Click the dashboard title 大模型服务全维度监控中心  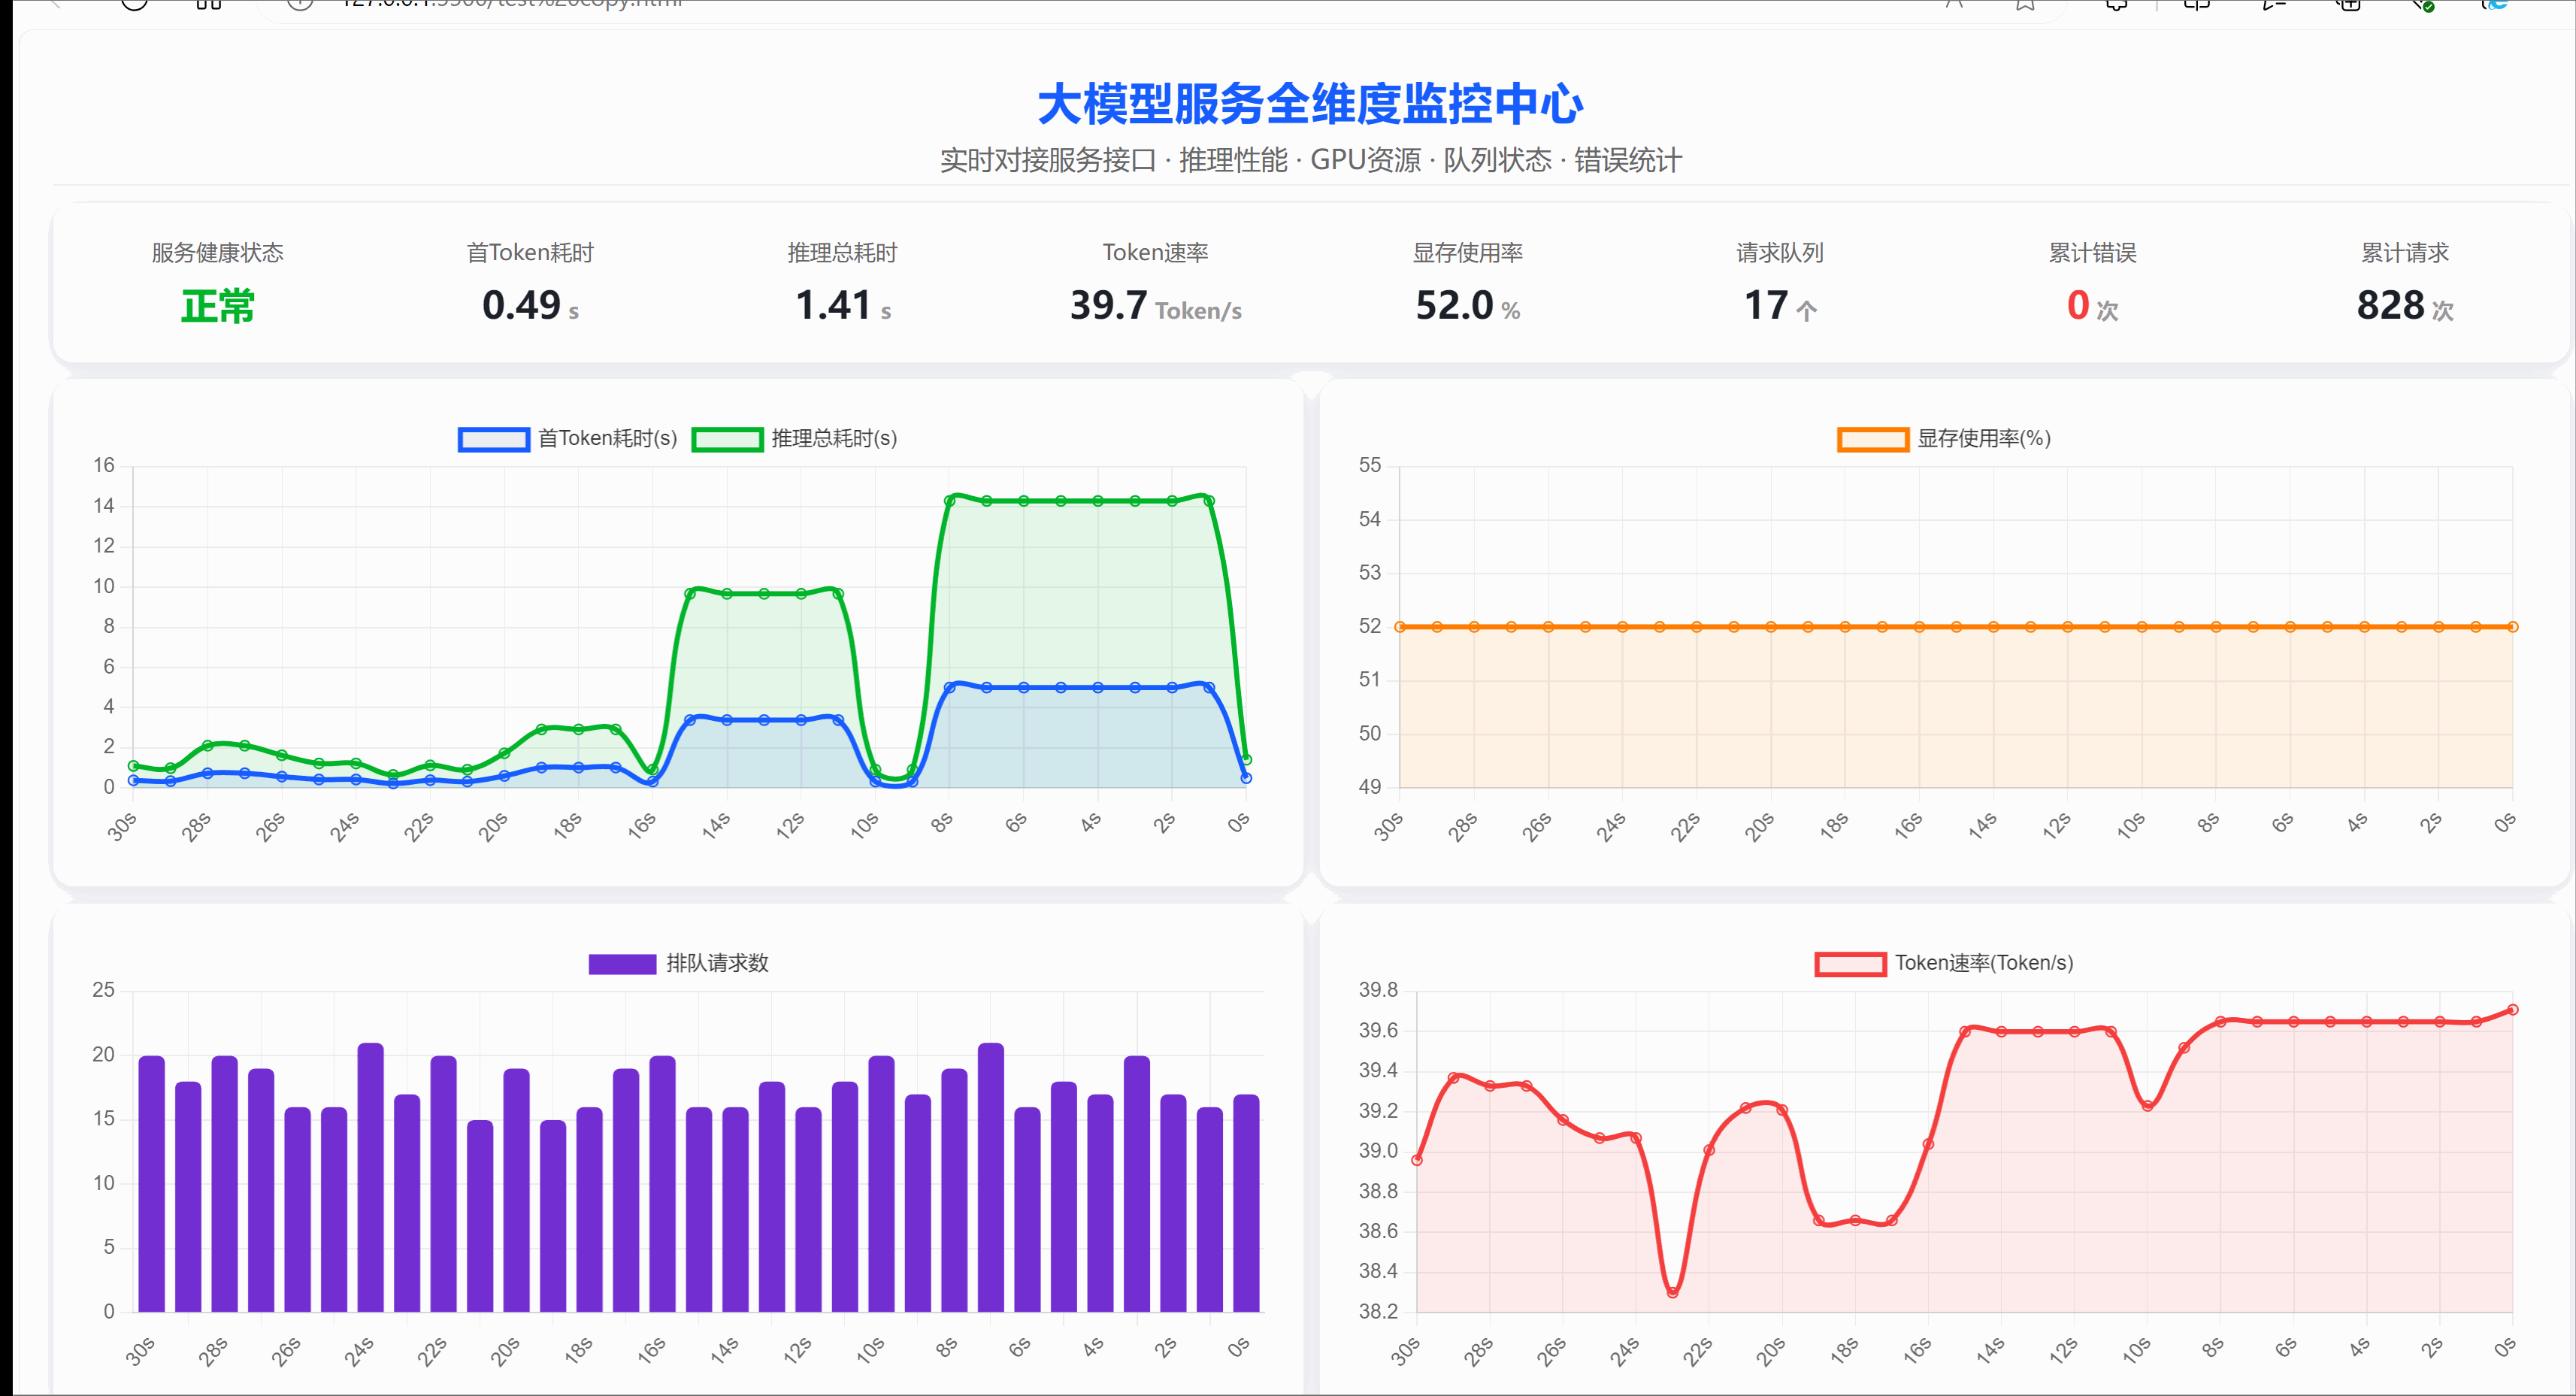coord(1310,104)
